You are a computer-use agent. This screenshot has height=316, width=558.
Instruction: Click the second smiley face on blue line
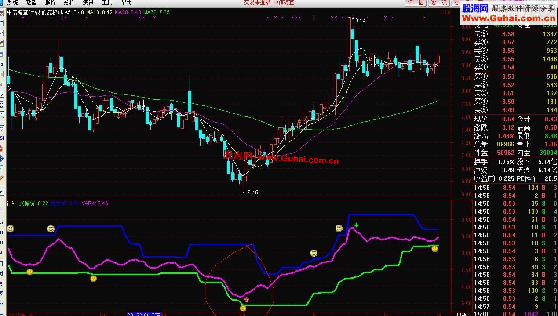51,229
